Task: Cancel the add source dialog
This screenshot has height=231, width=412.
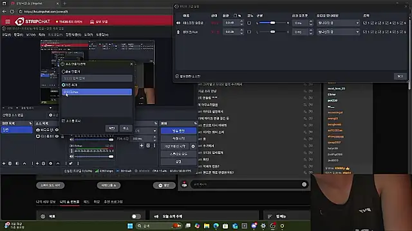Action: coord(126,128)
